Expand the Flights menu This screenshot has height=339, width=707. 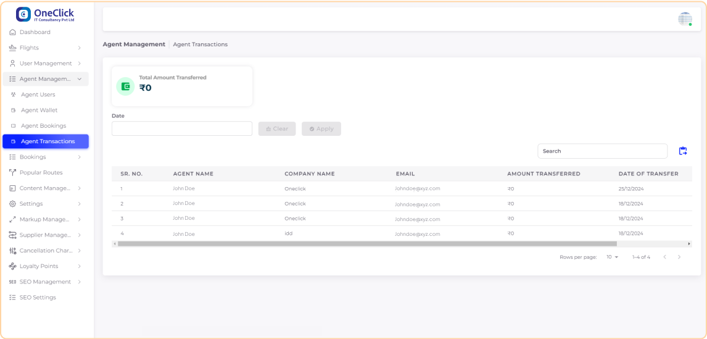[x=80, y=48]
